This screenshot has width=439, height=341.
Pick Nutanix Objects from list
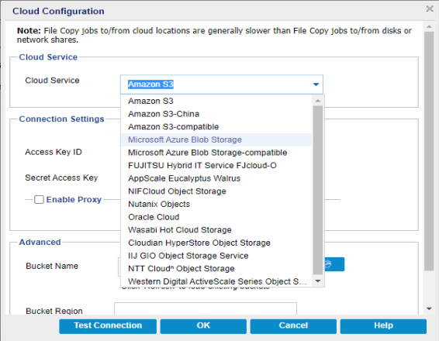point(216,204)
